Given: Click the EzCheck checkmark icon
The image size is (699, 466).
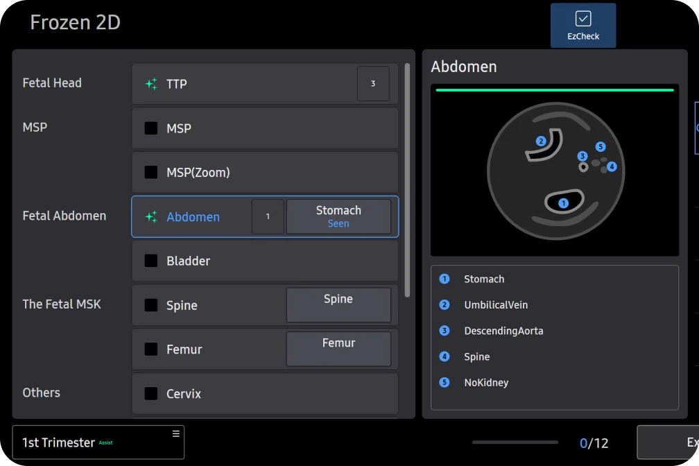Looking at the screenshot, I should click(x=583, y=19).
